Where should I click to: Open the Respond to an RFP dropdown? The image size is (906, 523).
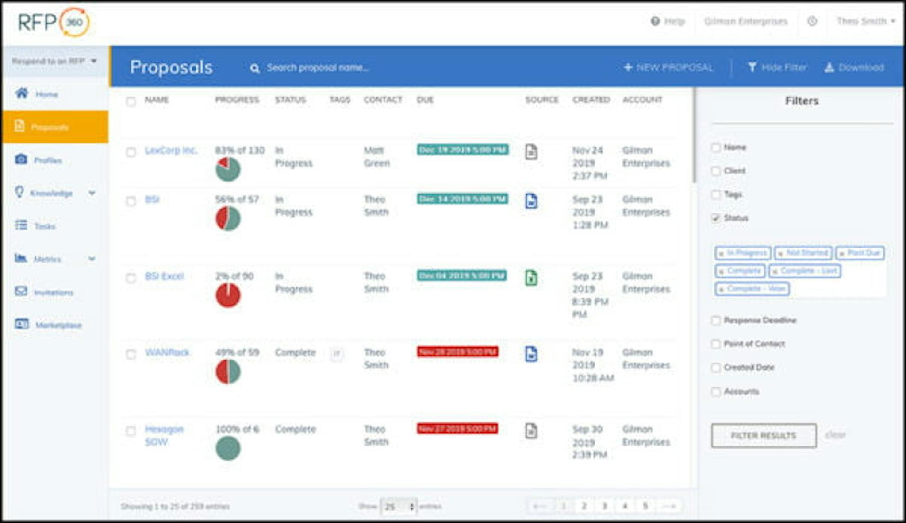click(54, 62)
